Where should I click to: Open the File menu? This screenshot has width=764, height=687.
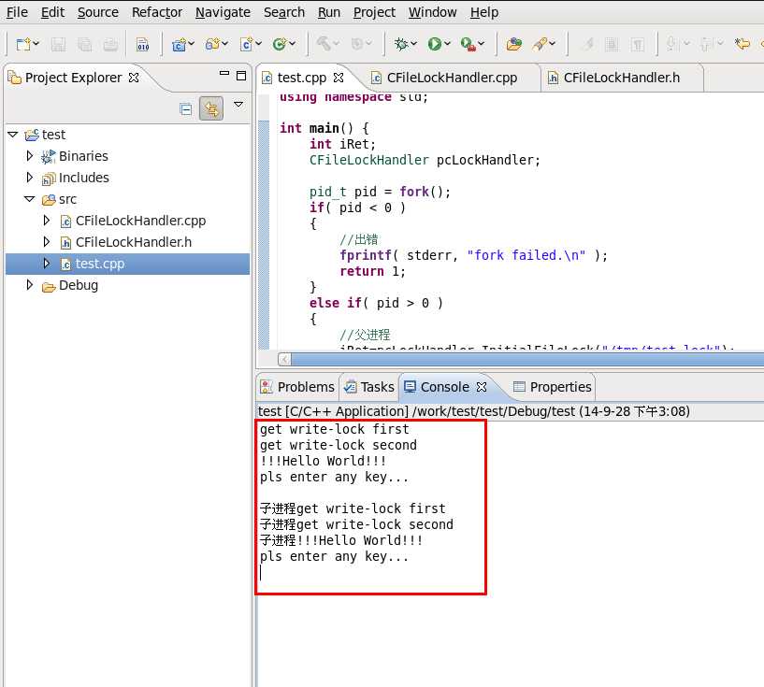[x=17, y=12]
